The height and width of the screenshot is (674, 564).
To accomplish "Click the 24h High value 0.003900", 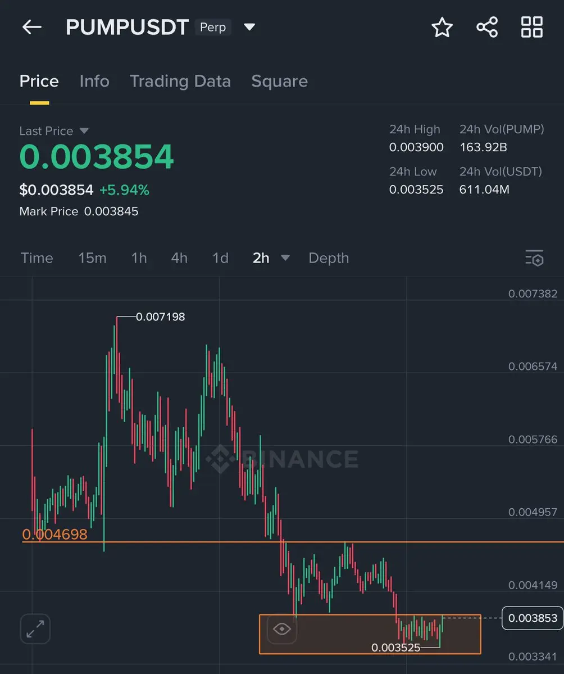I will click(x=416, y=147).
